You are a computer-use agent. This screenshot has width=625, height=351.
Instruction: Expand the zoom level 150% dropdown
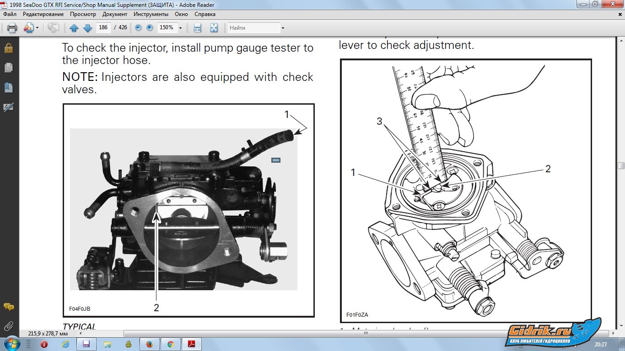(180, 28)
